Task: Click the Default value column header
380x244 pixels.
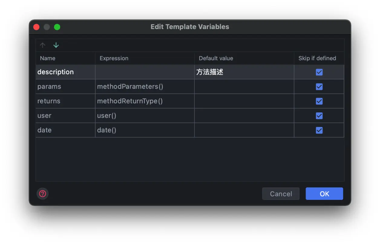Action: tap(244, 58)
